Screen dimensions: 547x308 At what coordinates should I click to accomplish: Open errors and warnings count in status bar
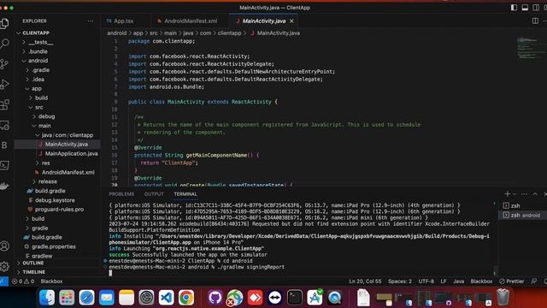point(23,281)
